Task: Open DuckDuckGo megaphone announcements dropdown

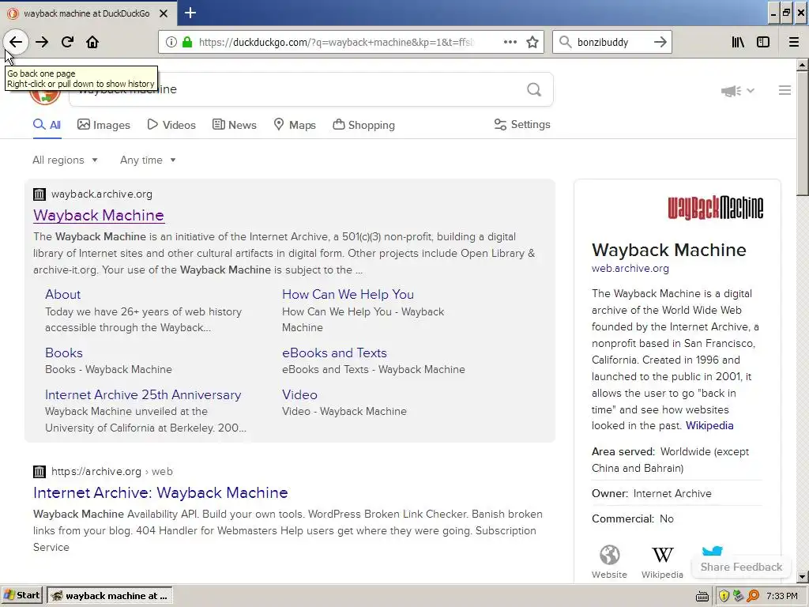Action: (x=738, y=91)
